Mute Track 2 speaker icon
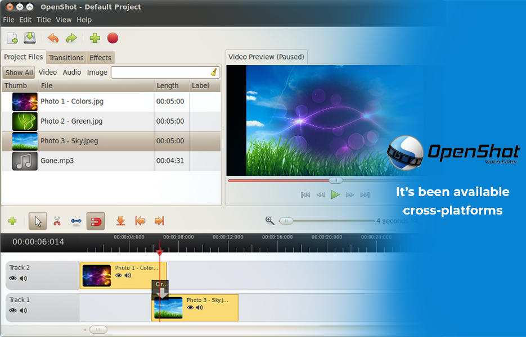The height and width of the screenshot is (337, 526). [23, 279]
